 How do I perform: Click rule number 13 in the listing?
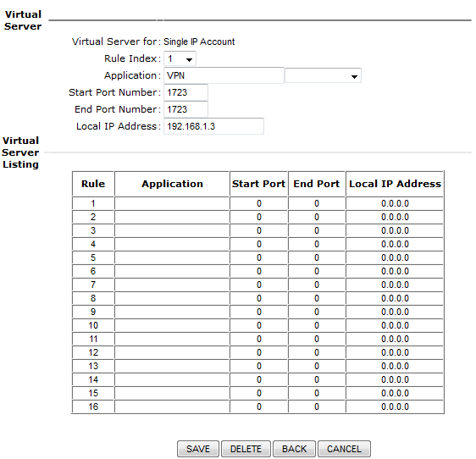93,366
